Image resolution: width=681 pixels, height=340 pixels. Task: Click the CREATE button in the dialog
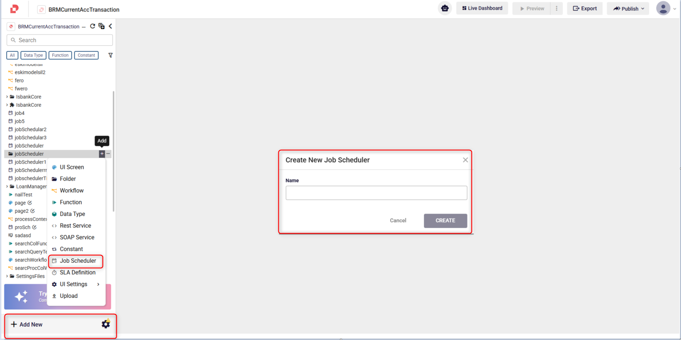point(445,220)
